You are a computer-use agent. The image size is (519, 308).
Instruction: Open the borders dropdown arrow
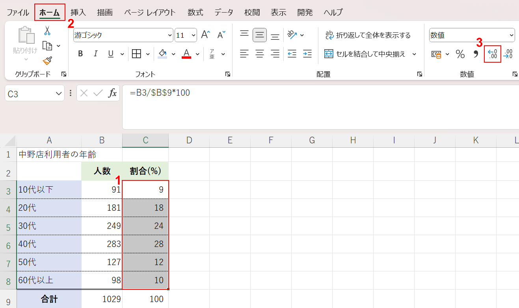pos(148,54)
